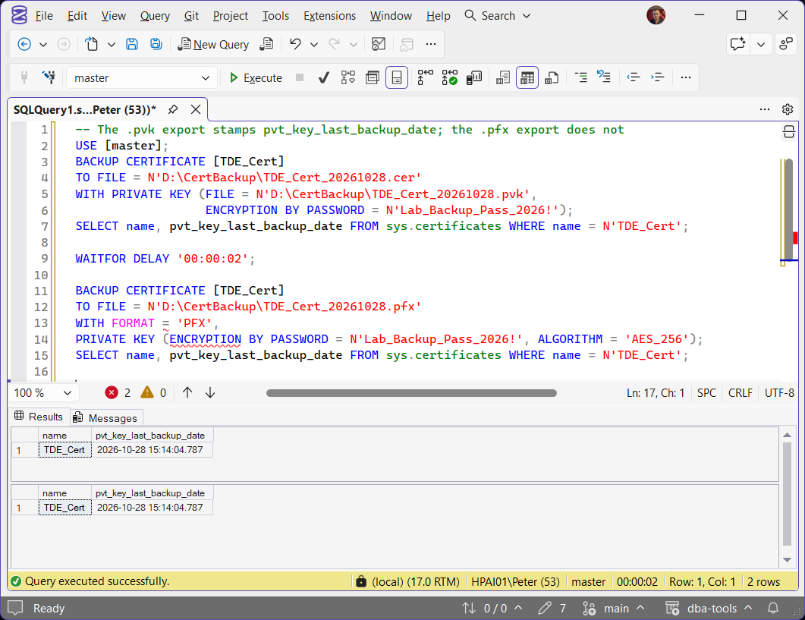
Task: Click the Save file icon
Action: (132, 45)
